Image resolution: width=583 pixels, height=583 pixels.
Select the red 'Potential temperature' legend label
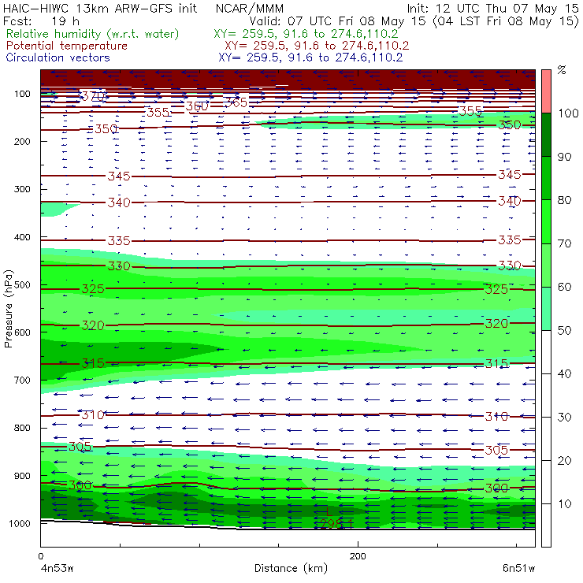(x=66, y=46)
